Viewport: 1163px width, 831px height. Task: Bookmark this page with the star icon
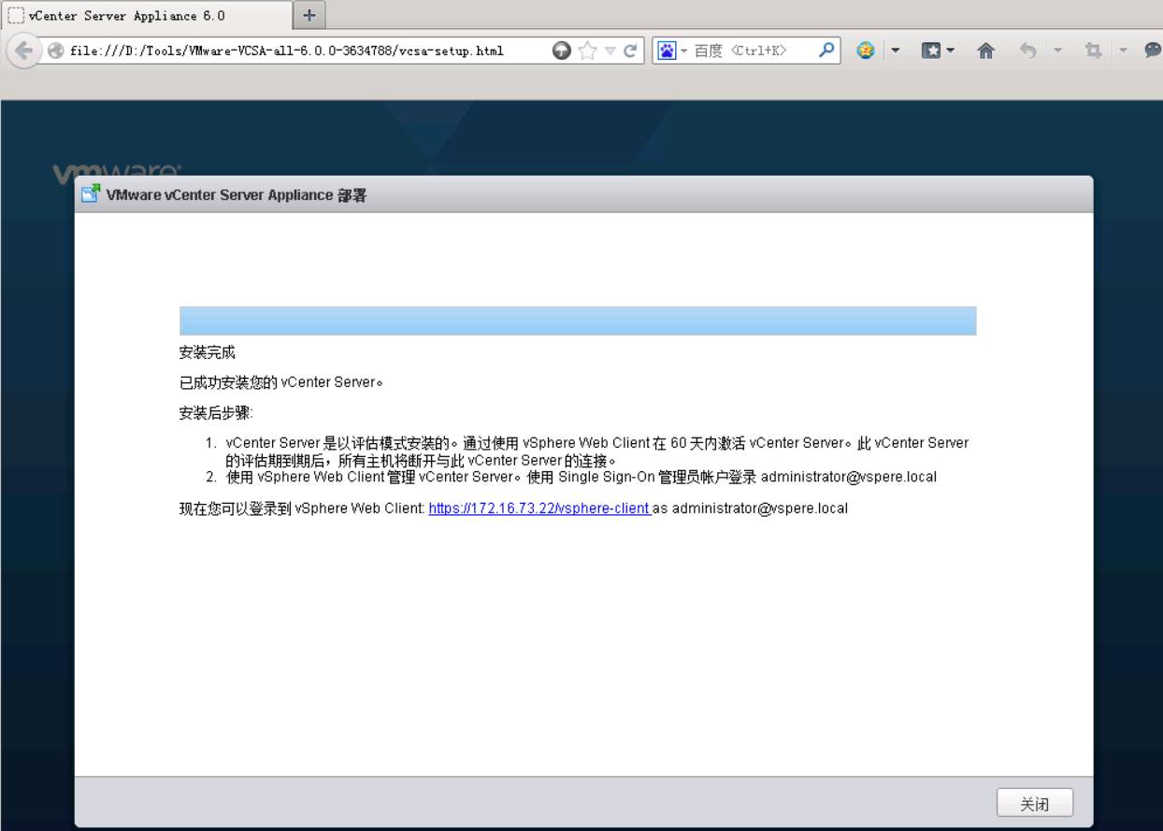(588, 50)
